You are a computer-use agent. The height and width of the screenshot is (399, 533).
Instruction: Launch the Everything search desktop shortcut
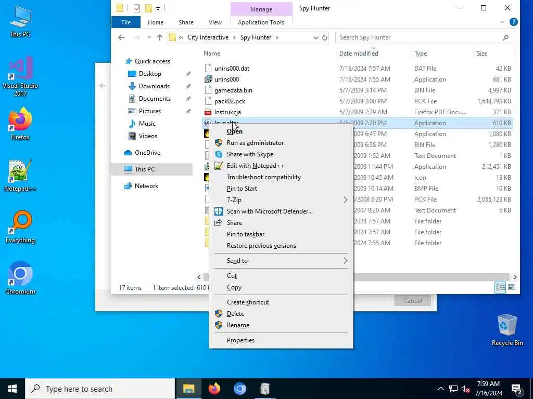[x=20, y=227]
